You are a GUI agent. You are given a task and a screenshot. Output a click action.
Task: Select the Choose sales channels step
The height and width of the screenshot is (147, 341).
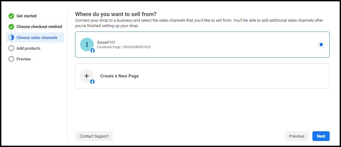[37, 38]
